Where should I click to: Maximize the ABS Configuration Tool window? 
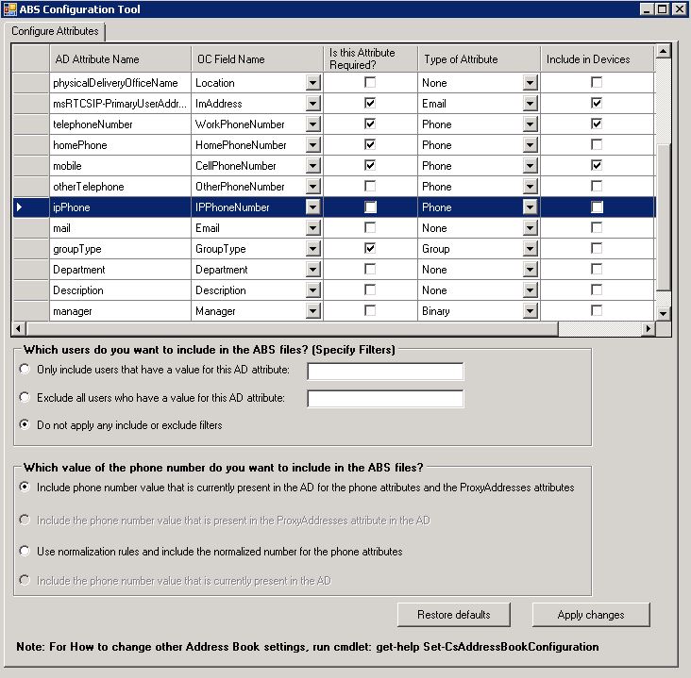[663, 9]
